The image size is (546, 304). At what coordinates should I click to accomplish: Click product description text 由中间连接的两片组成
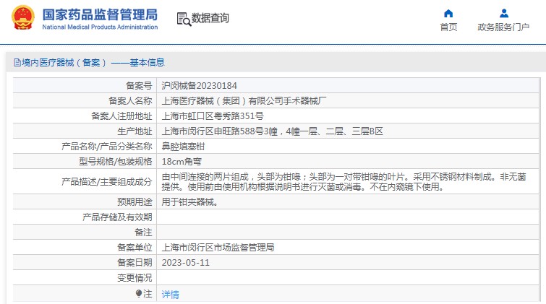(205, 177)
